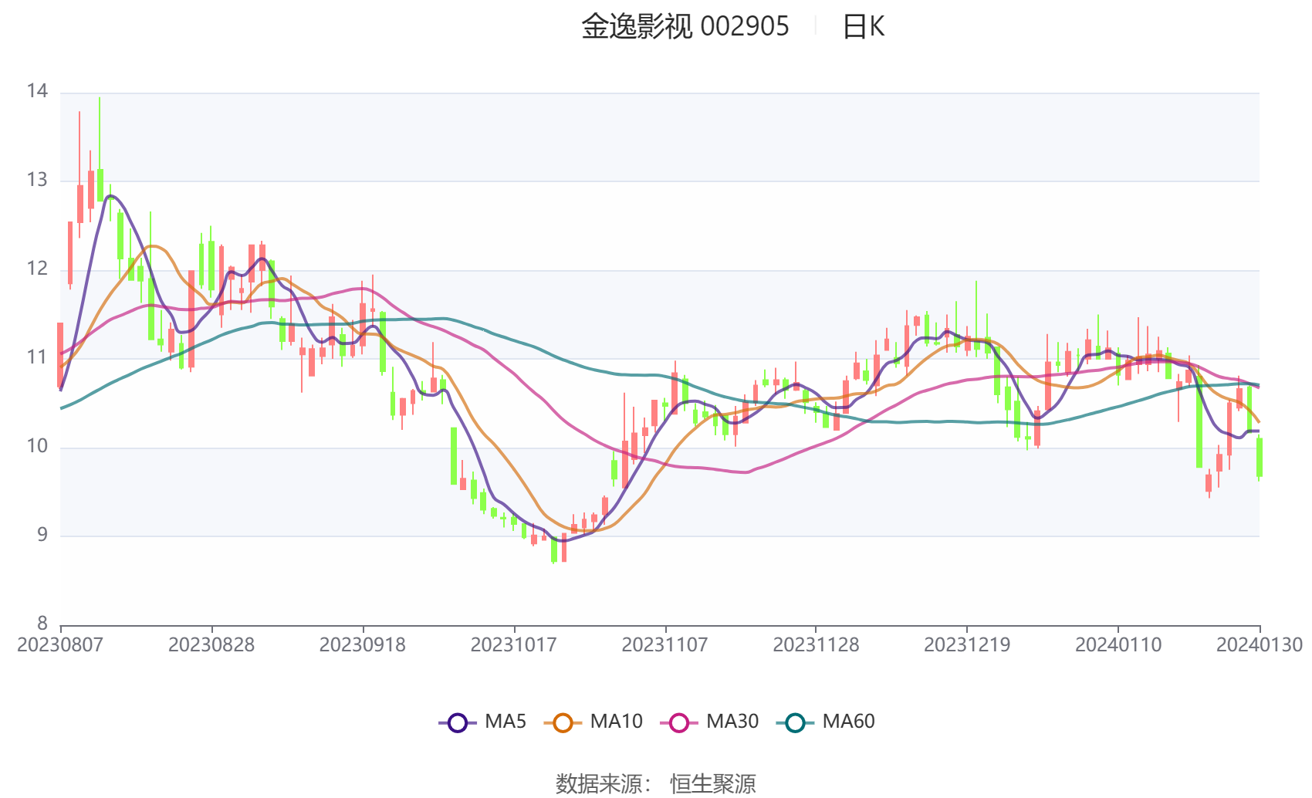Click the 20230807 date label on x-axis
The image size is (1312, 798).
point(60,645)
